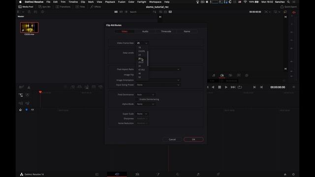Viewport: 315px width, 177px height.
Task: Toggle the loop playback button
Action: tap(240, 88)
